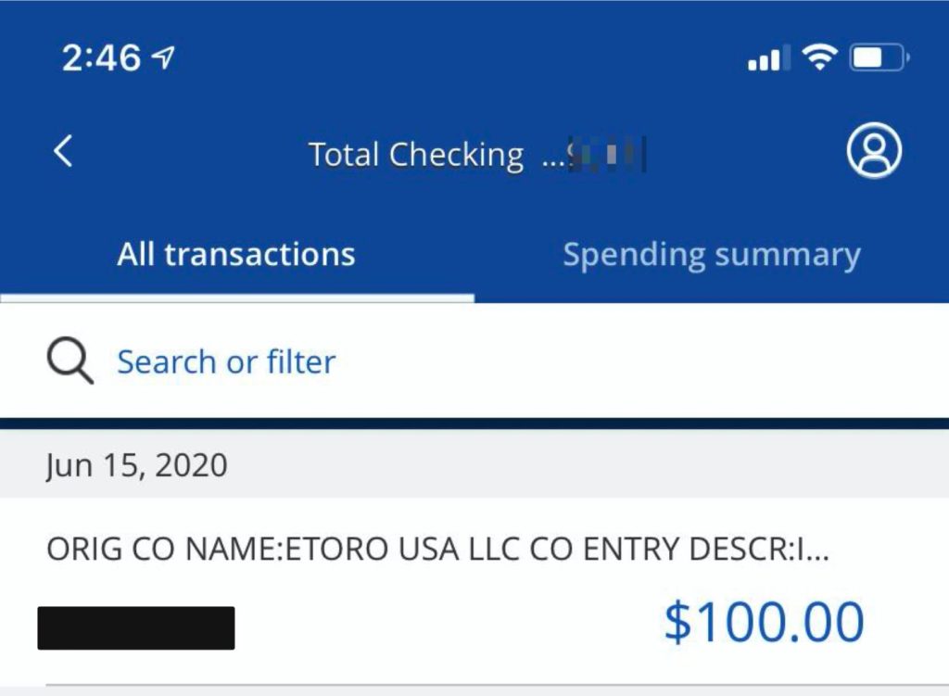Viewport: 949px width, 696px height.
Task: Open the ETORO USA LLC transaction
Action: [x=437, y=550]
